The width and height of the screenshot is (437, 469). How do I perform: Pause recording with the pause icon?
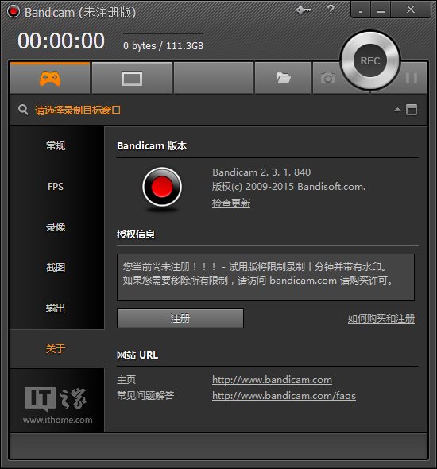click(412, 78)
